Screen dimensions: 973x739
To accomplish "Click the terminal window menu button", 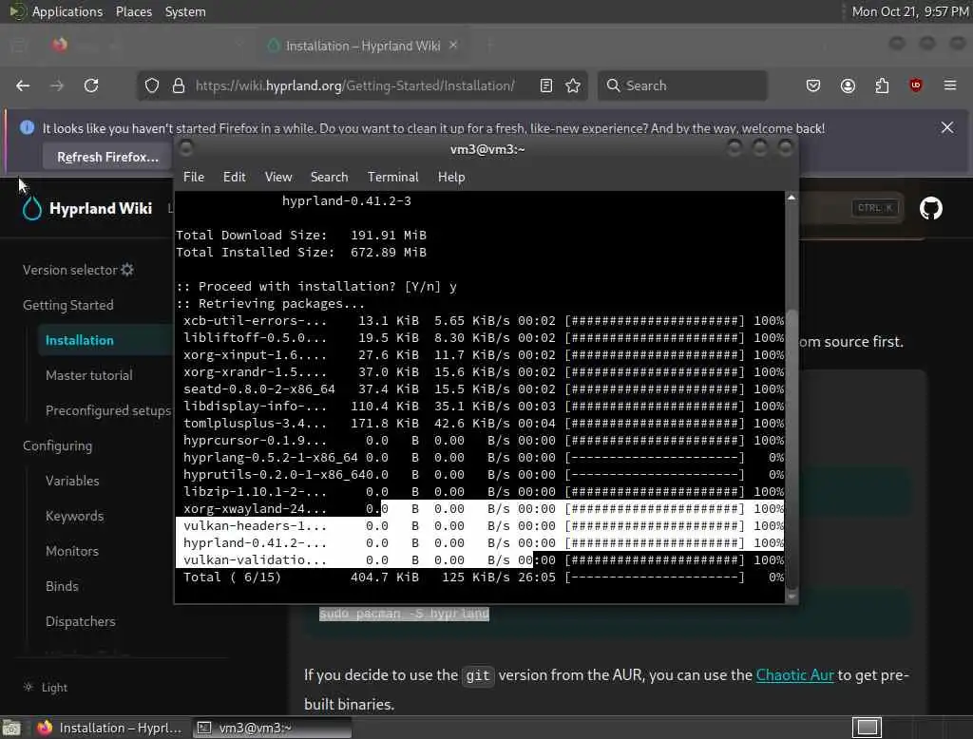I will [185, 148].
